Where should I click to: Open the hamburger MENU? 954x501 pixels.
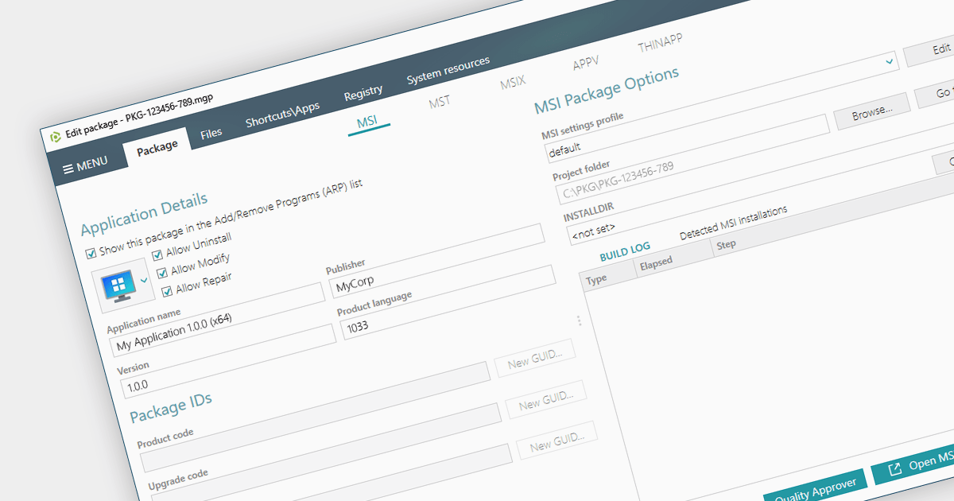[85, 165]
